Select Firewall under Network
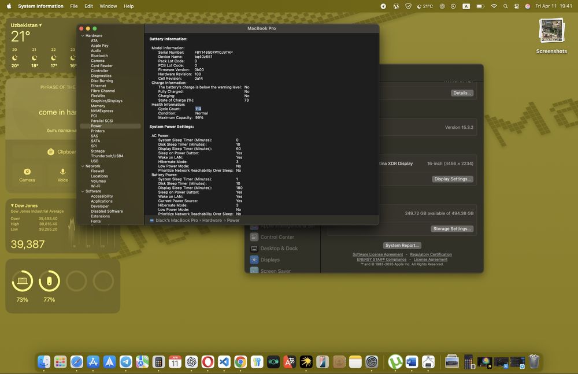The height and width of the screenshot is (374, 578). click(97, 171)
